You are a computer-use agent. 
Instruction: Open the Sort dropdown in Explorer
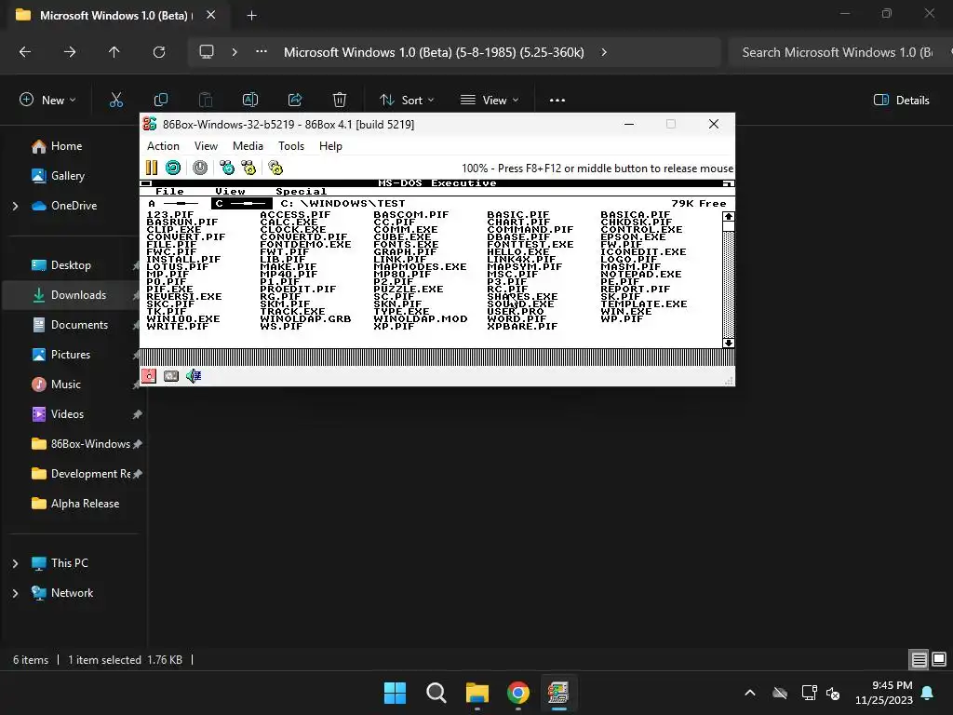tap(407, 101)
